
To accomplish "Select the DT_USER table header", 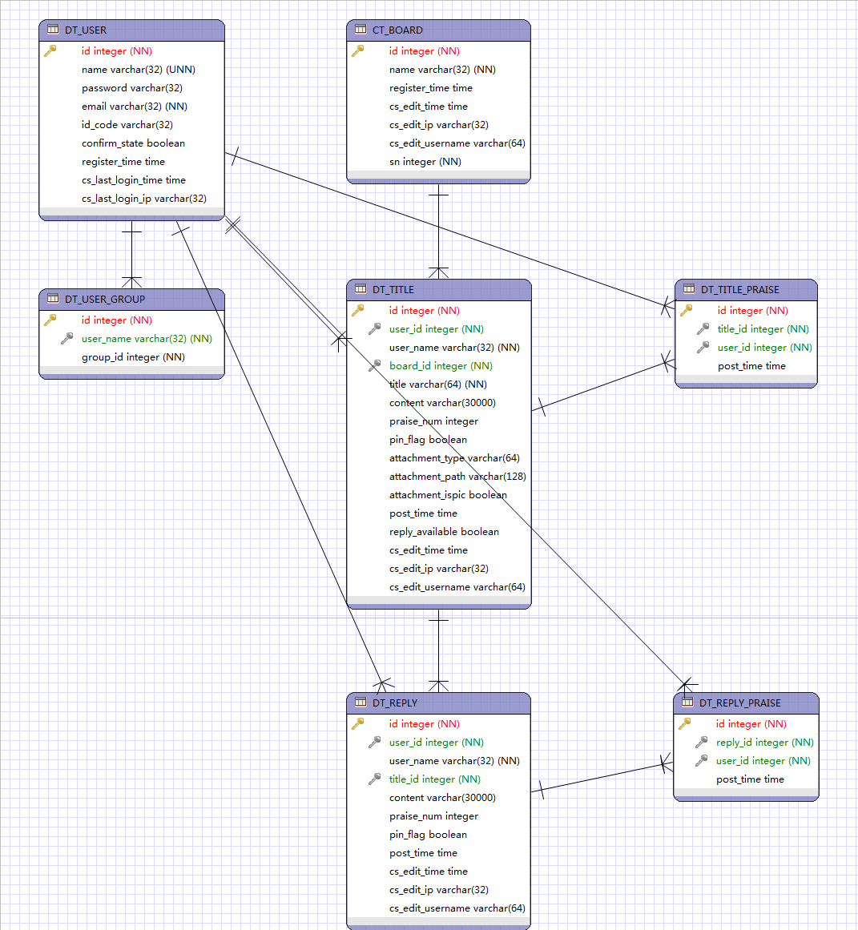I will [131, 30].
